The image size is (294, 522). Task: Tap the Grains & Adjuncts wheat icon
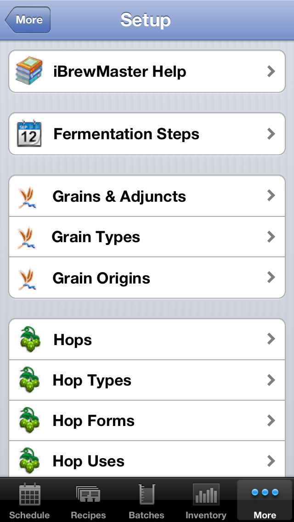tap(28, 197)
